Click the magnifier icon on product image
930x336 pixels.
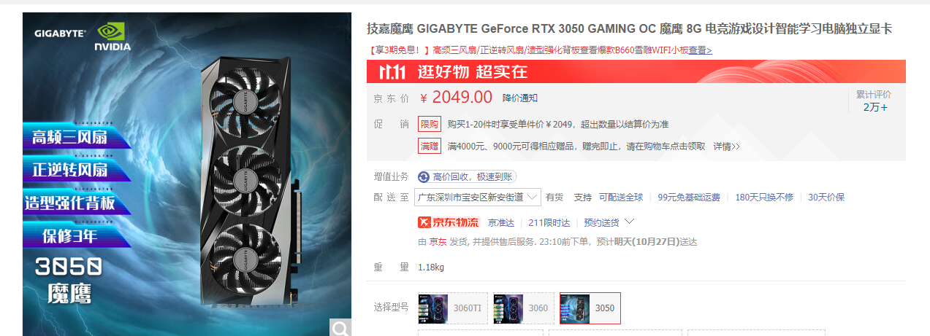(340, 328)
